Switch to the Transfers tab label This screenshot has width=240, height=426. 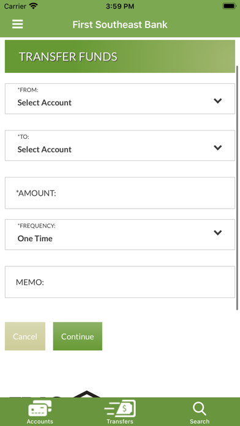click(120, 421)
